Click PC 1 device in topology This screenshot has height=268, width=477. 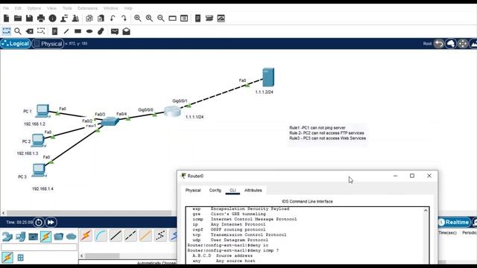point(42,111)
